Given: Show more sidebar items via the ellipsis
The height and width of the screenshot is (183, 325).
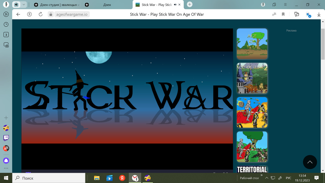Looking at the screenshot, I should coord(6,168).
